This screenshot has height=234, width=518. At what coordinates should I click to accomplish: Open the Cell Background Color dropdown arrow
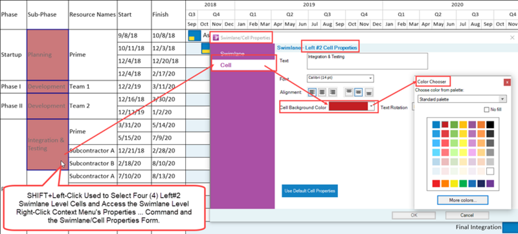[x=371, y=107]
